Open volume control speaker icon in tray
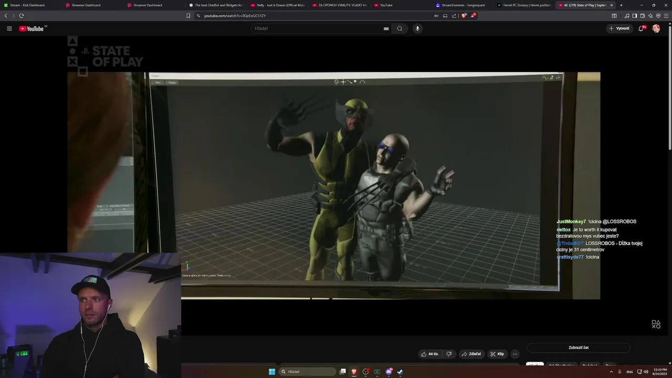This screenshot has height=378, width=672. click(646, 372)
